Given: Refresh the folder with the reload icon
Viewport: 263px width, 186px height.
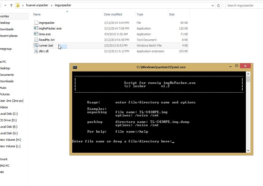Looking at the screenshot, I should tap(218, 5).
